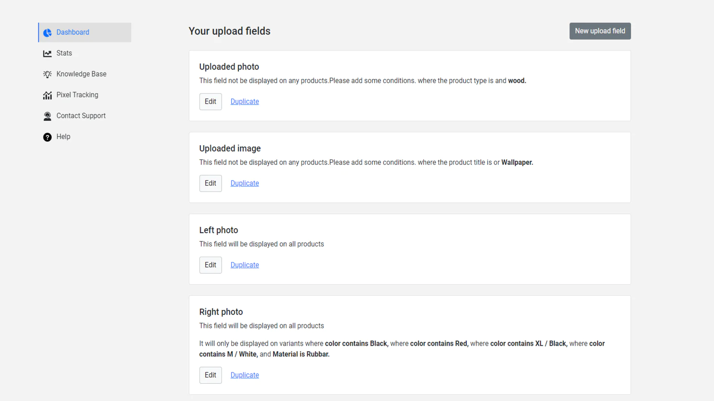Click the Stats line graph icon

[x=47, y=53]
